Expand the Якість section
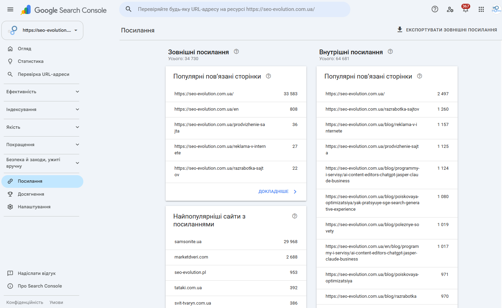This screenshot has height=308, width=502. tap(42, 127)
